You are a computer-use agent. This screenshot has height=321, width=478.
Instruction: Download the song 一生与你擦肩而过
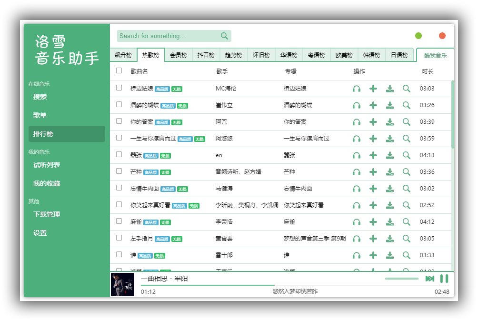click(x=389, y=139)
